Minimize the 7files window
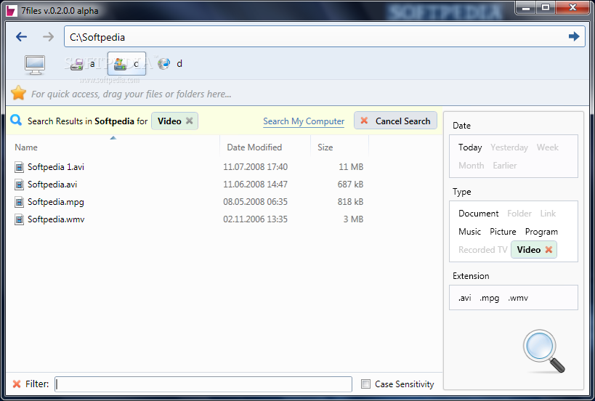 pos(525,7)
